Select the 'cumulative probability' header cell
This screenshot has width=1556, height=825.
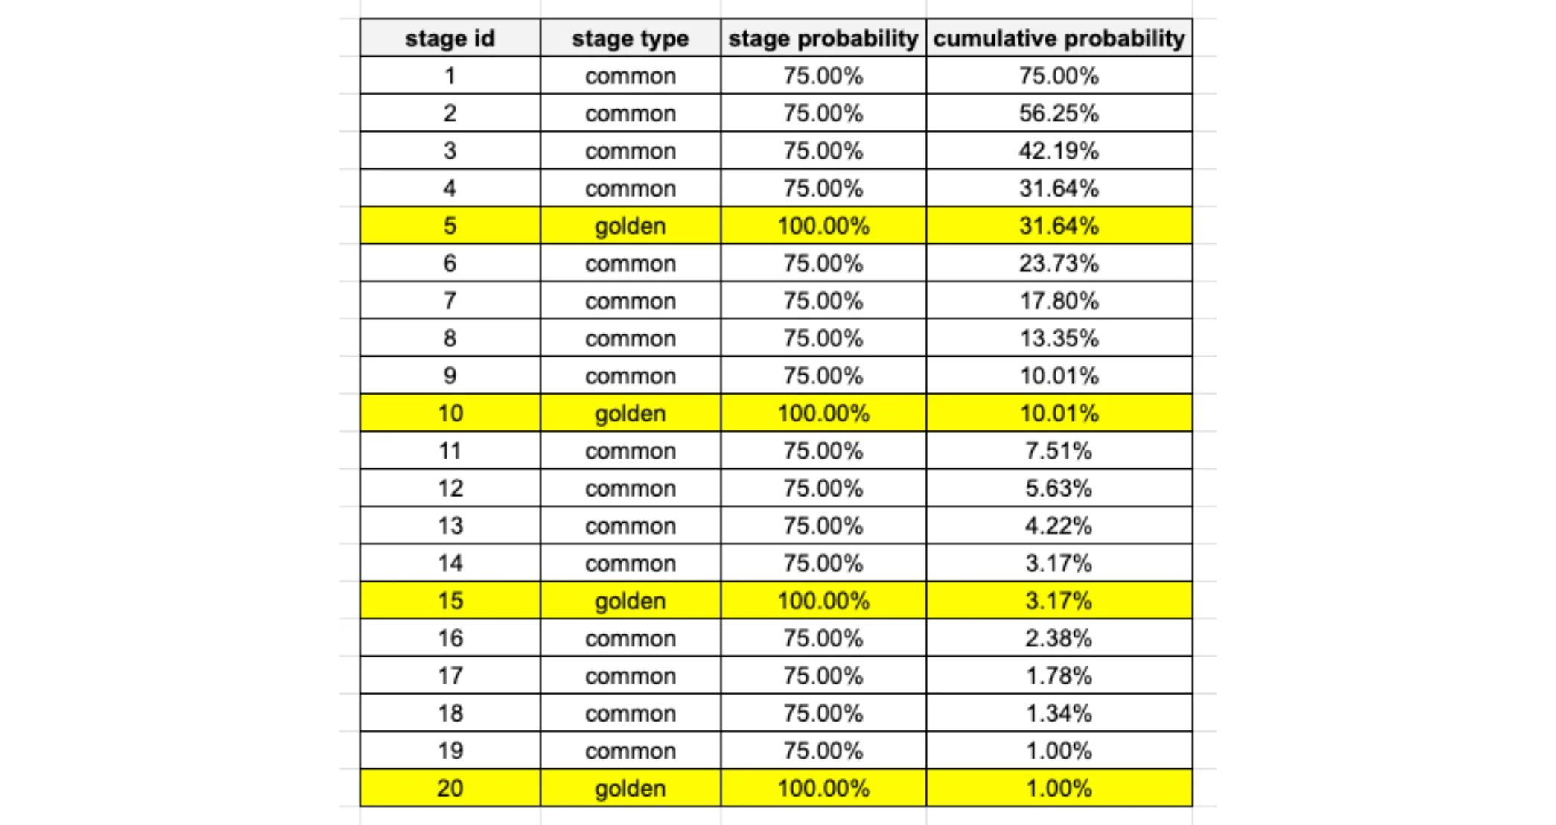[1058, 38]
